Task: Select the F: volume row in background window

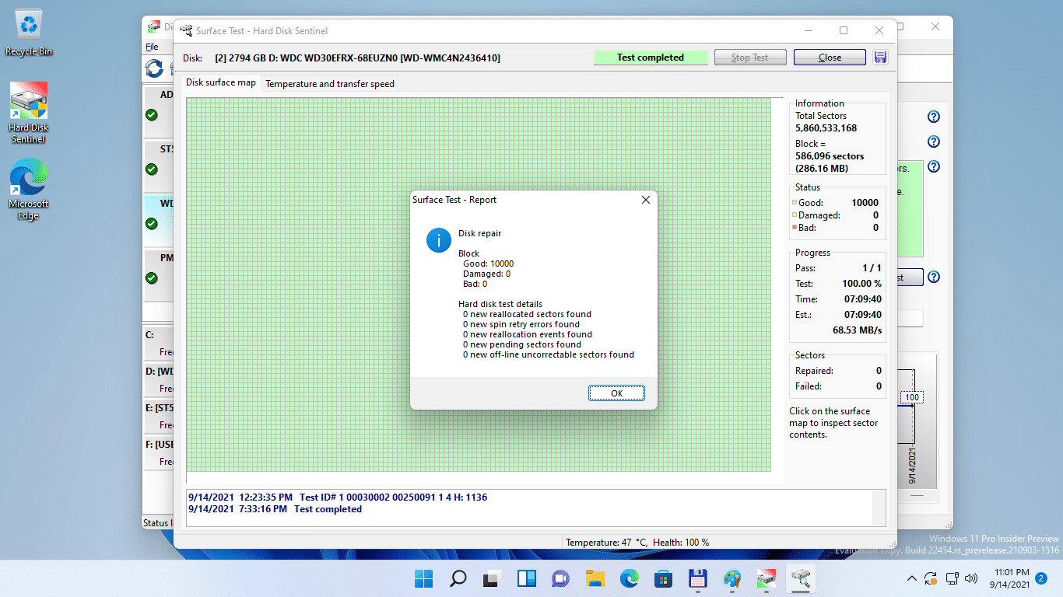Action: point(157,452)
